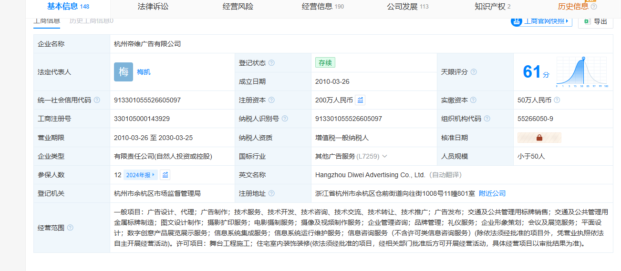Click the registered capital chart icon

pyautogui.click(x=360, y=100)
